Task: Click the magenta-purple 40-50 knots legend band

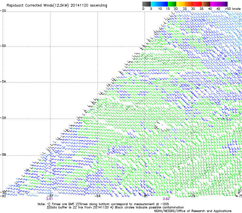Action: (219, 4)
